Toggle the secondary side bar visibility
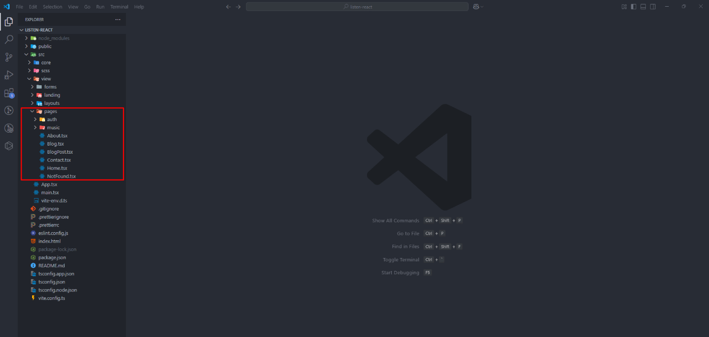The width and height of the screenshot is (709, 337). click(653, 7)
